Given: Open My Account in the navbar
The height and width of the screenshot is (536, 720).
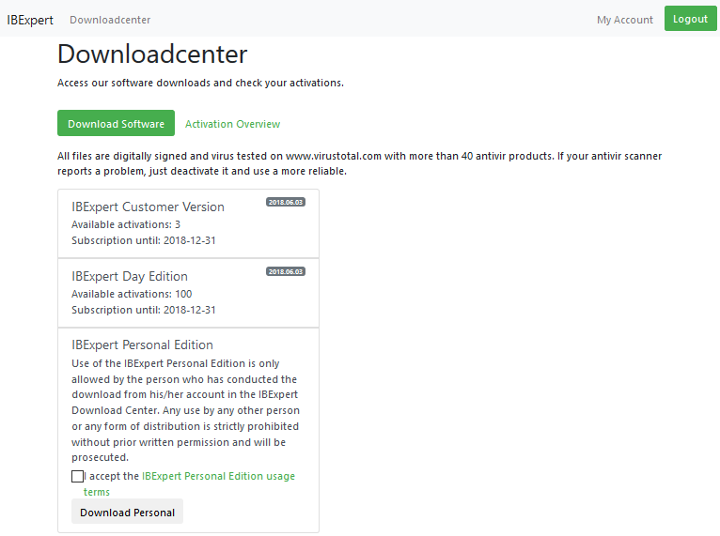Looking at the screenshot, I should [x=624, y=20].
